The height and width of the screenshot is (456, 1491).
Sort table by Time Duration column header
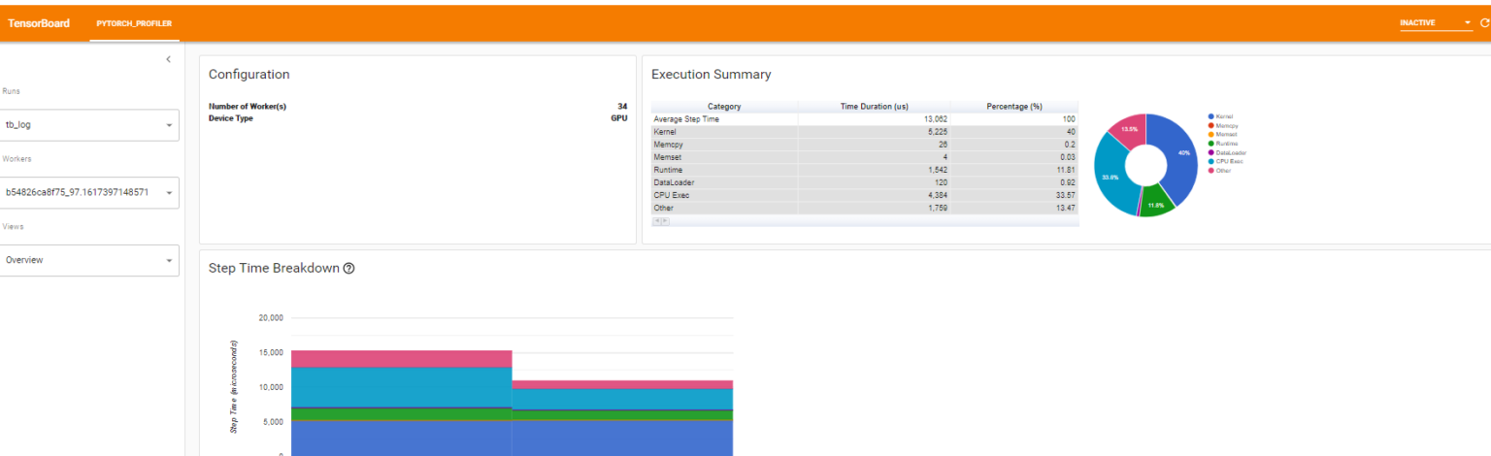tap(874, 107)
